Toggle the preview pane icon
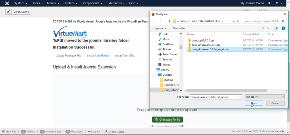 (x=276, y=28)
